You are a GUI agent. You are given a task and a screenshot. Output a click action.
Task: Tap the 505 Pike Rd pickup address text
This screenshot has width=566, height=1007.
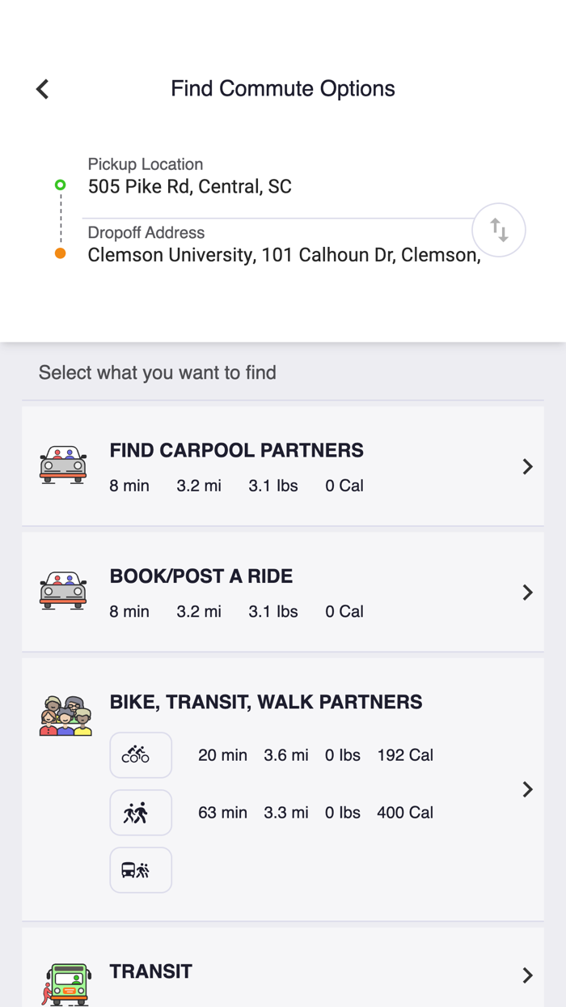tap(189, 187)
